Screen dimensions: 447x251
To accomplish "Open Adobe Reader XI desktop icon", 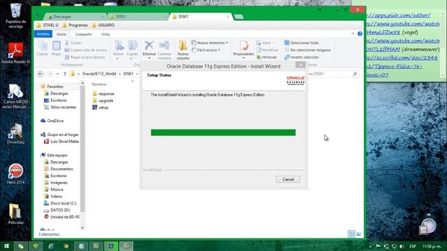I will coord(15,53).
